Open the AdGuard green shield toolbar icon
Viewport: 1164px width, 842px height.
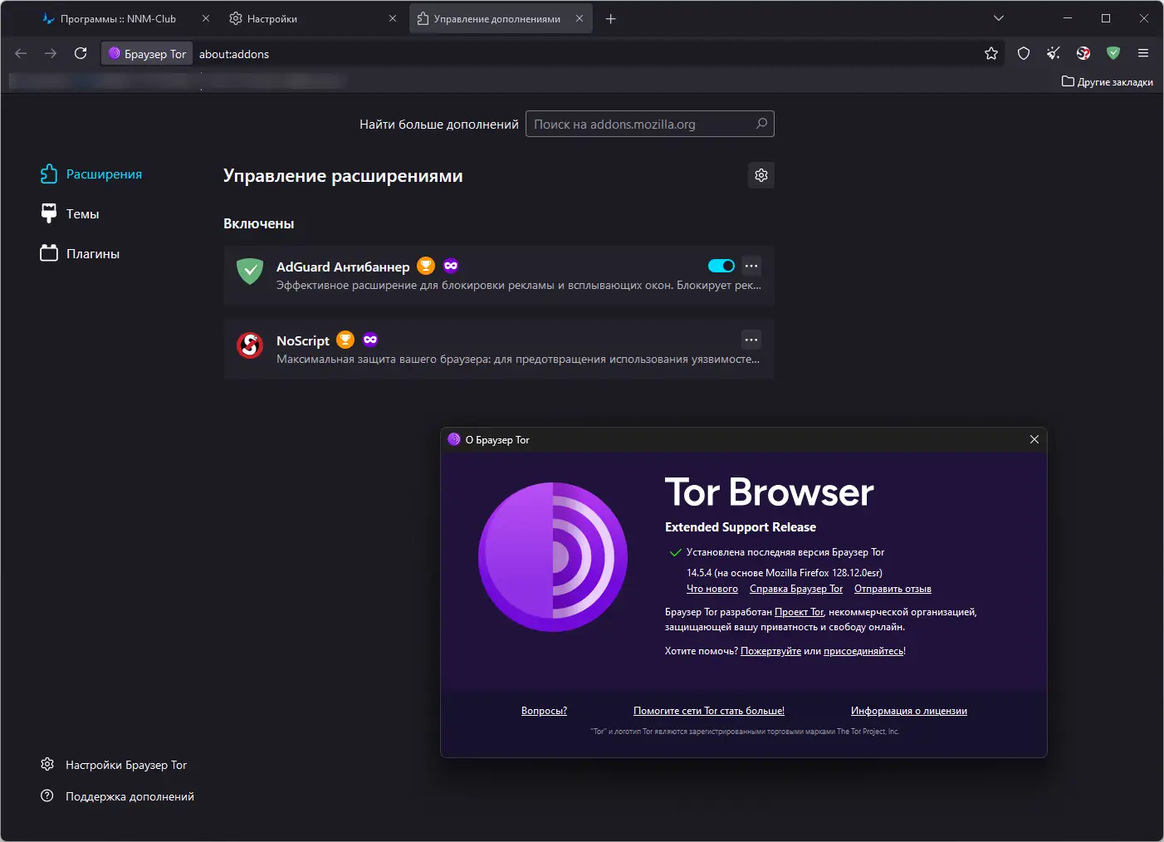(x=1113, y=53)
